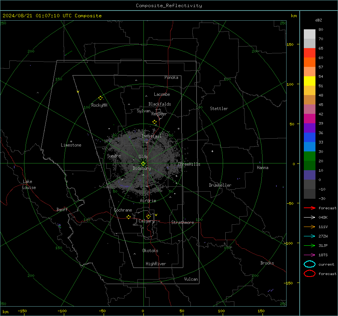Click the cyan current ellipse icon
338x316 pixels.
pyautogui.click(x=309, y=264)
